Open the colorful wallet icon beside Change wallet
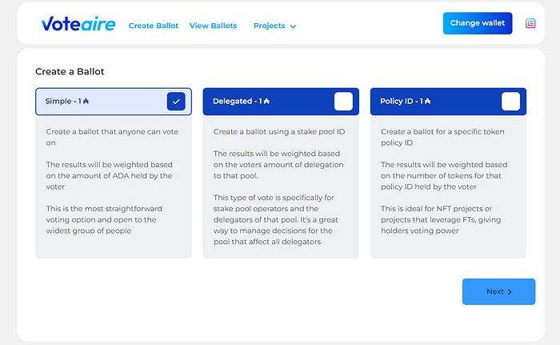This screenshot has width=560, height=345. point(530,23)
